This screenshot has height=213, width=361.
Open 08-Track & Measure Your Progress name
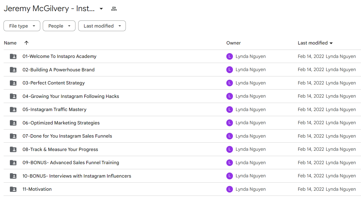[x=60, y=149]
